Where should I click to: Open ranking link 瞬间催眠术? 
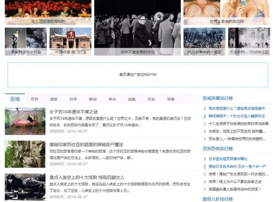pos(236,116)
